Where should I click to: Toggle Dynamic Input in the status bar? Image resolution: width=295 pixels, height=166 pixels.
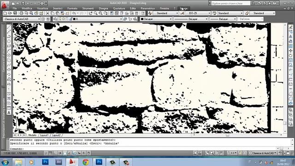79,153
